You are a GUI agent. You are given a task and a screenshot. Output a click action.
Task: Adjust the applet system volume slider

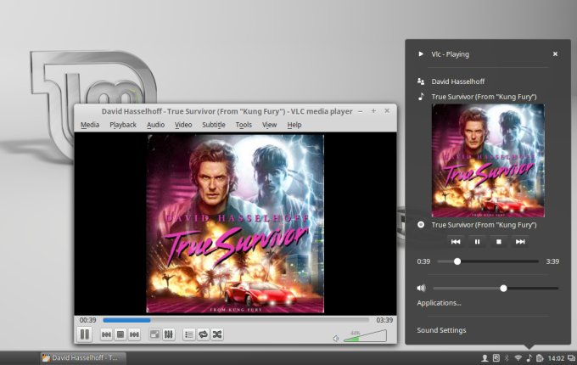click(x=496, y=289)
